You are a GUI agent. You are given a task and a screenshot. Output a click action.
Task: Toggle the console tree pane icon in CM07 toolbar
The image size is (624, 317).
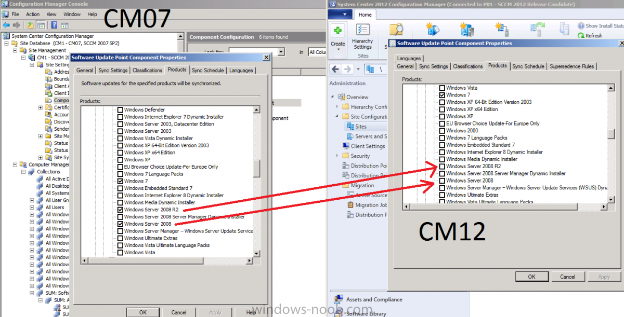pyautogui.click(x=41, y=25)
